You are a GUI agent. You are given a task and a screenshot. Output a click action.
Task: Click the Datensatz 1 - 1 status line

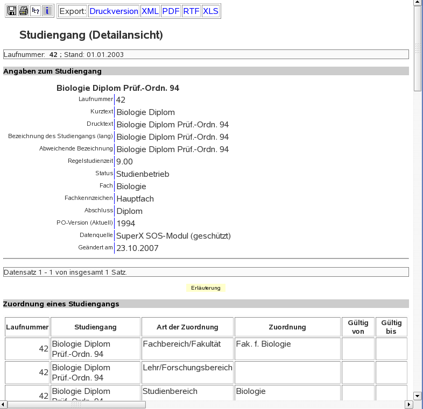click(x=206, y=272)
